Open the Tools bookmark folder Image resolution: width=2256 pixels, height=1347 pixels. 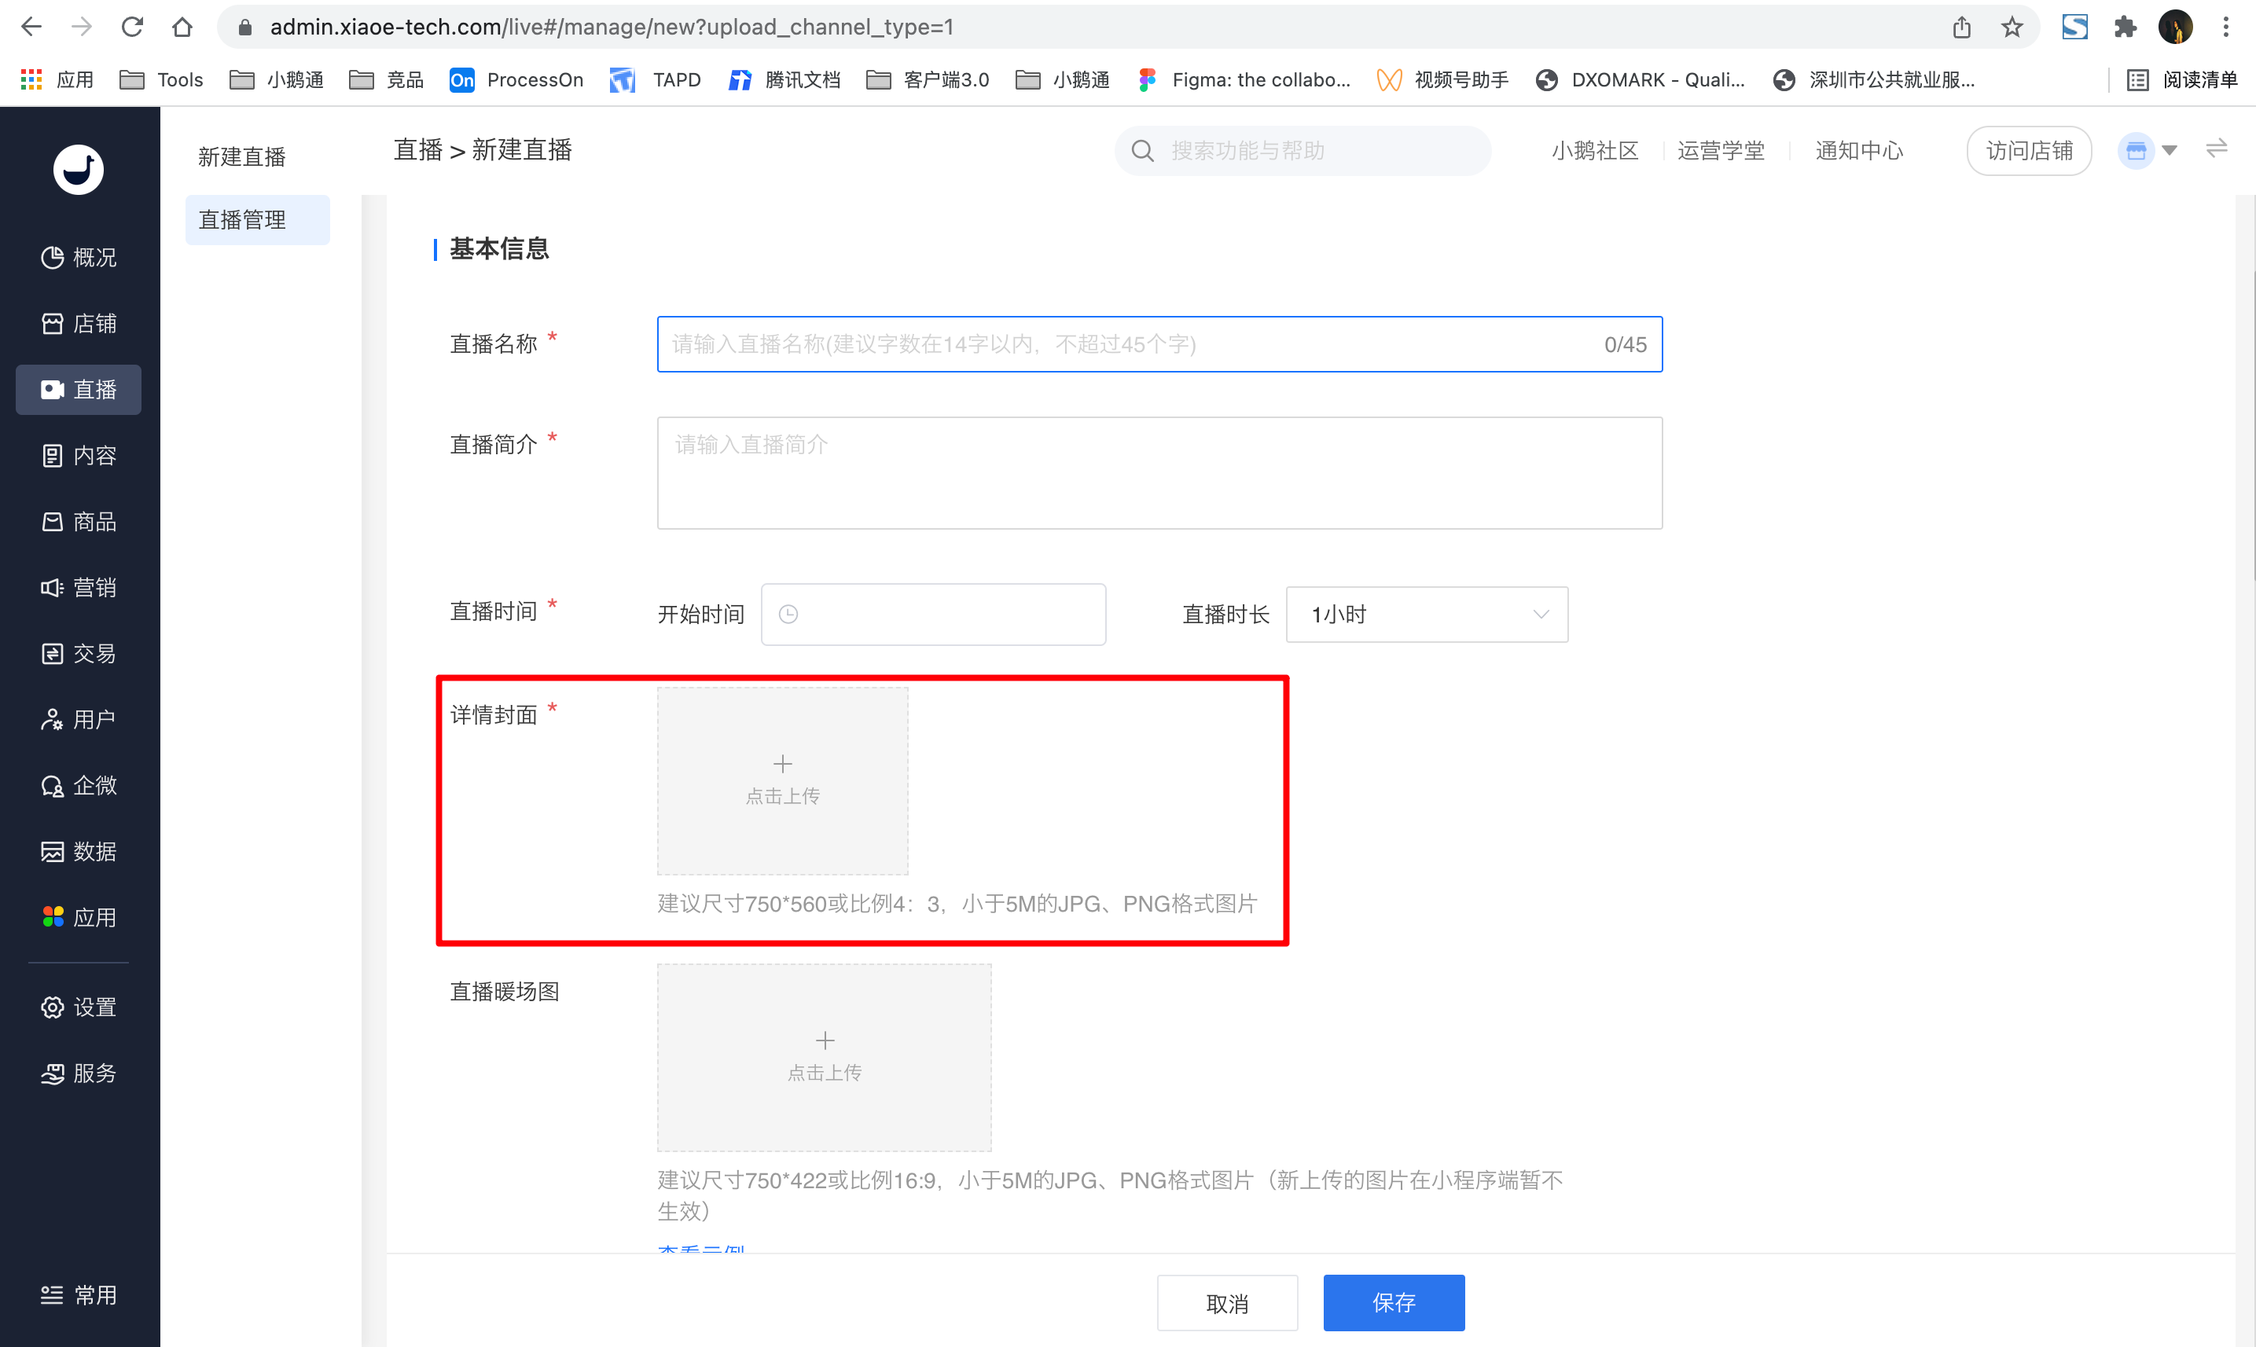162,80
